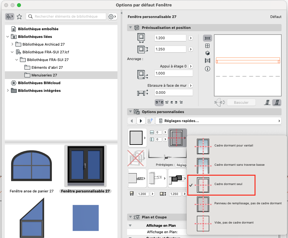Collapse the Affichage en Plan group
This screenshot has width=288, height=238.
point(130,225)
